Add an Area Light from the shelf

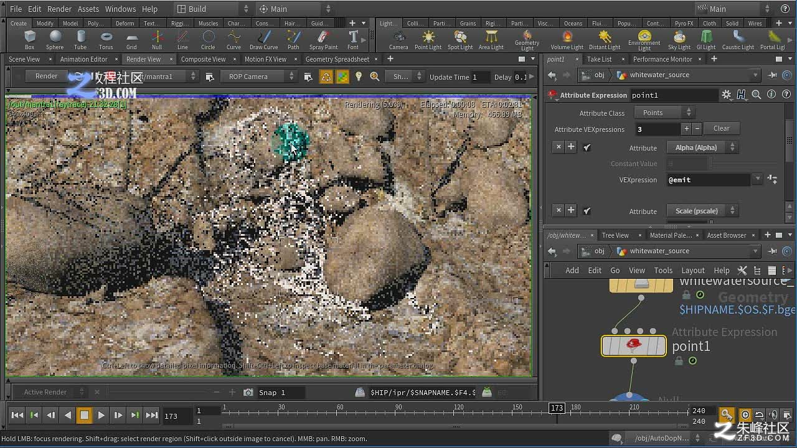click(491, 40)
